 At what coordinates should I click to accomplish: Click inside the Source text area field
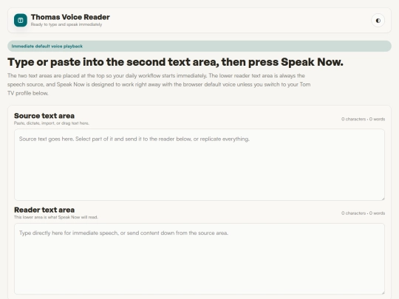pos(199,165)
